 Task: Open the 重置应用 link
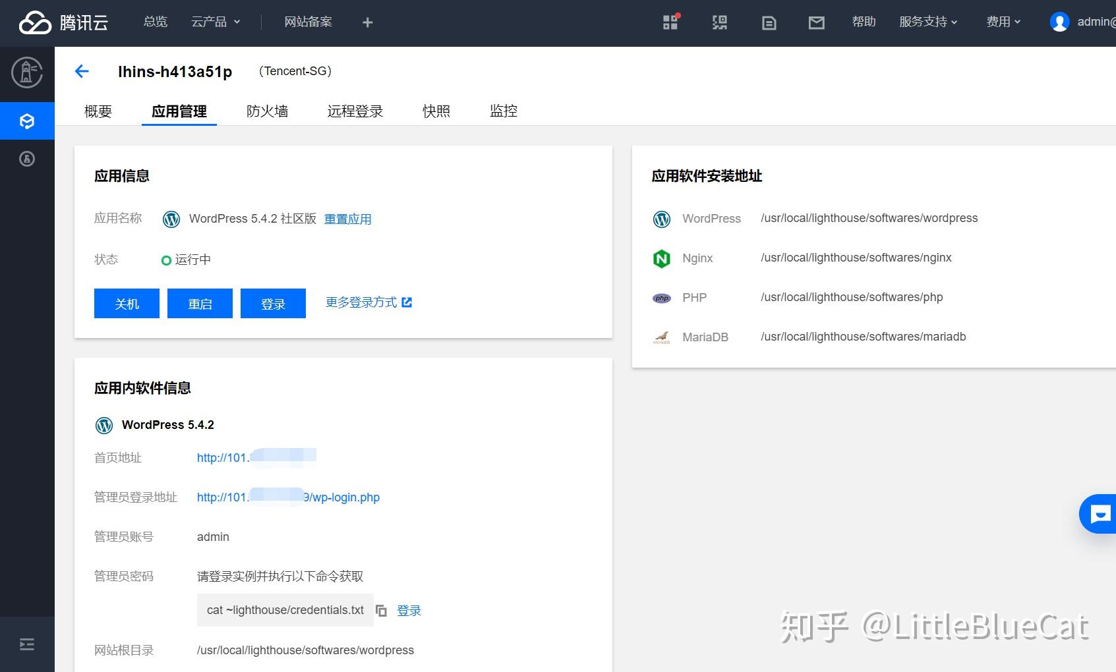(348, 219)
